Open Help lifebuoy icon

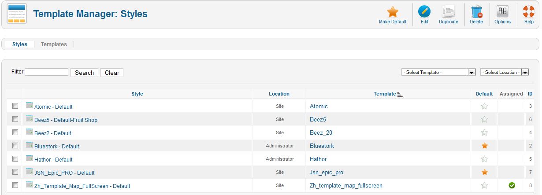(x=529, y=12)
